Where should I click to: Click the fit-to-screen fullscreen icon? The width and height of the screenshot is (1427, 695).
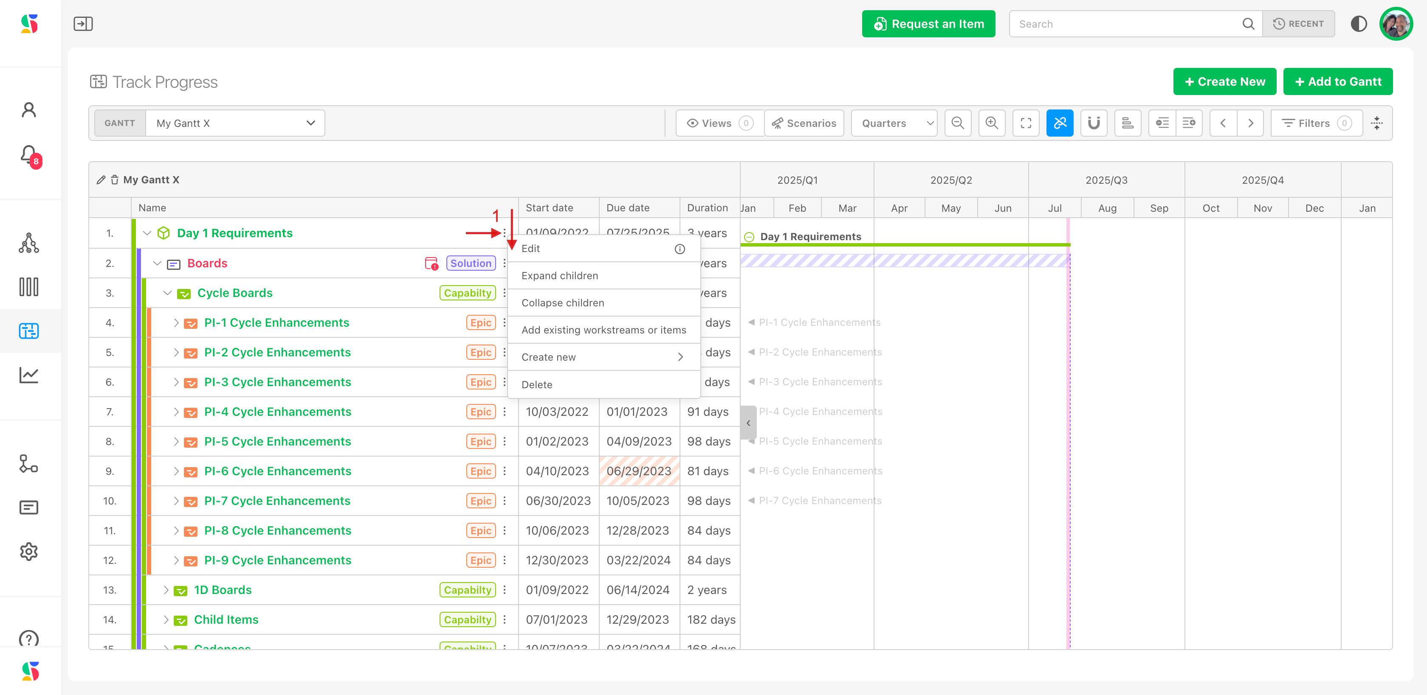tap(1025, 123)
